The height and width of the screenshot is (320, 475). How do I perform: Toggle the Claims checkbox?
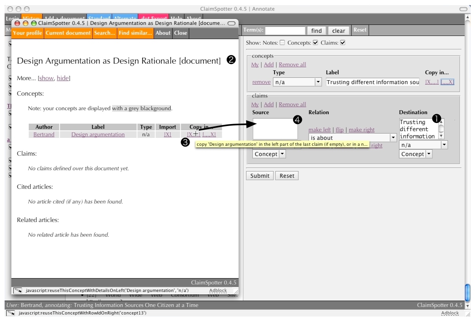pos(343,43)
